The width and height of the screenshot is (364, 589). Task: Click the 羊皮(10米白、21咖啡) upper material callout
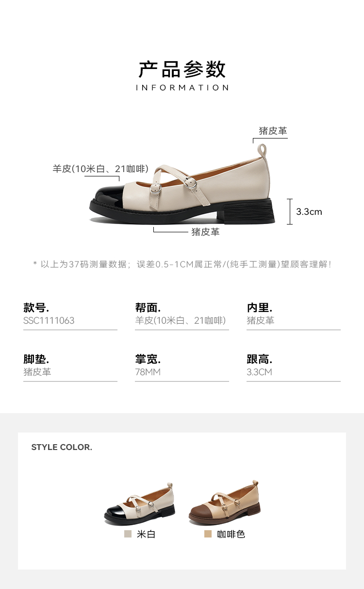(x=100, y=169)
